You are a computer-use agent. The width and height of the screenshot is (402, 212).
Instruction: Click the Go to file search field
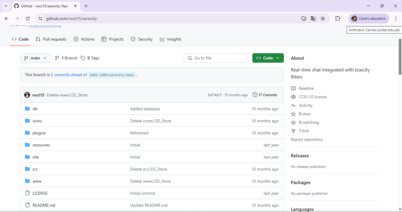coord(216,58)
